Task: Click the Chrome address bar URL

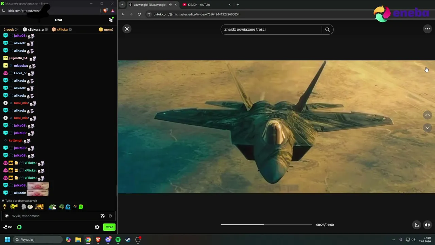Action: click(196, 14)
